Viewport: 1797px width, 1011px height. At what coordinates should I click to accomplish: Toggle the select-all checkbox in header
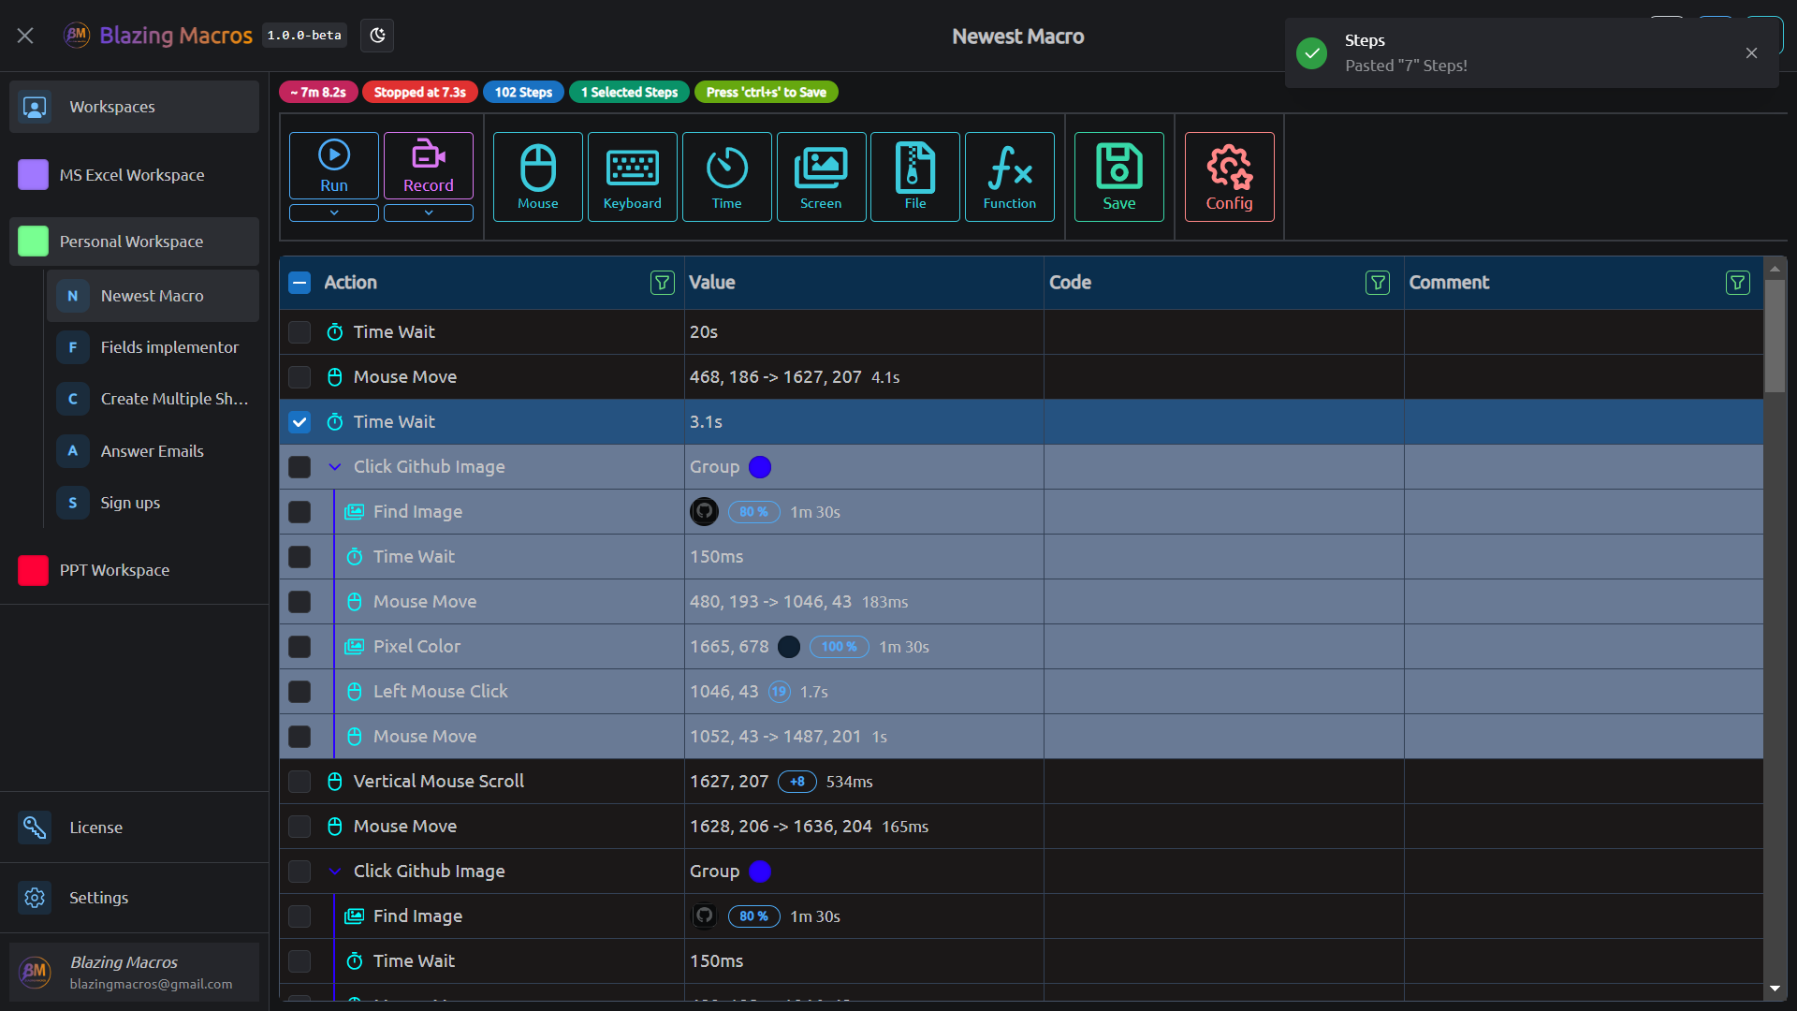299,283
